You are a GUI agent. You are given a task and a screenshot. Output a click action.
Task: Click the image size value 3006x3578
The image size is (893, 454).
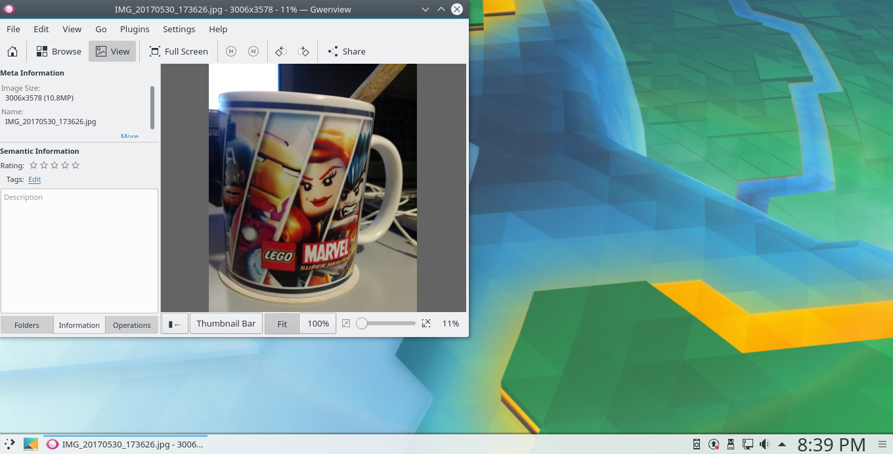coord(39,98)
